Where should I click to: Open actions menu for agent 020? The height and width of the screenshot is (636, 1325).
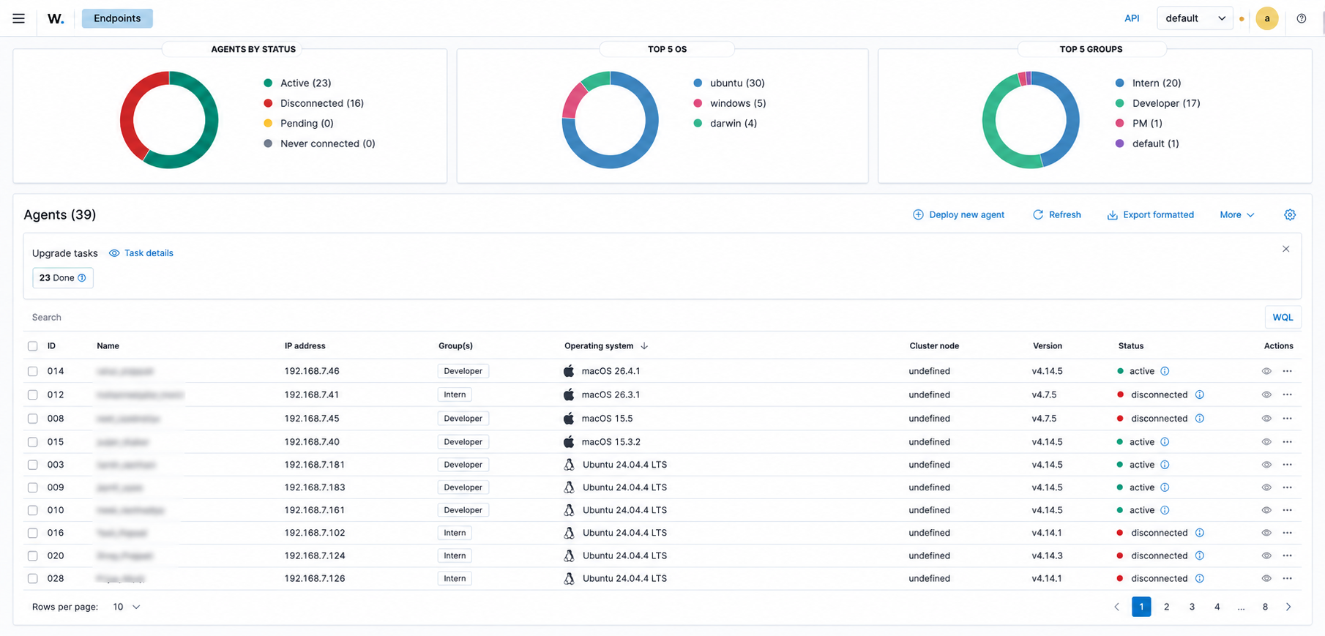[1287, 555]
